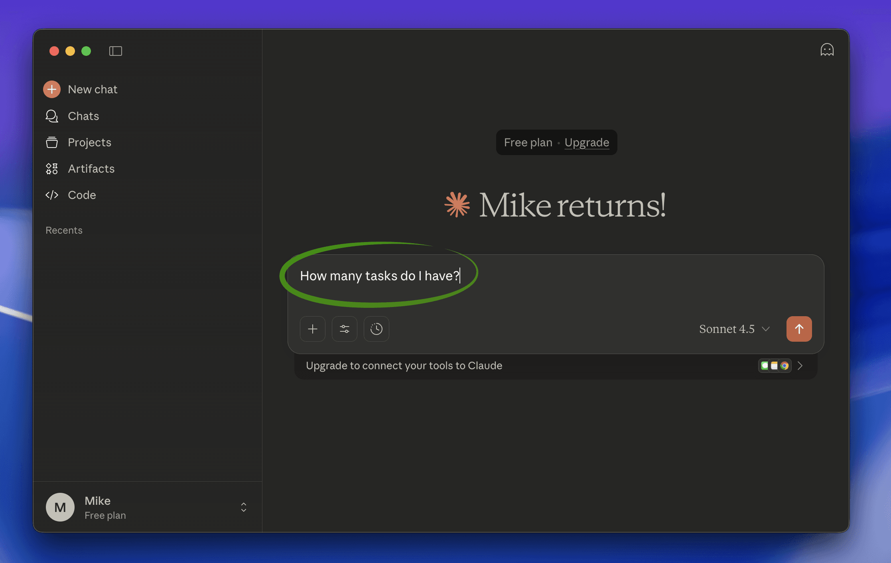Go to Artifacts section
The width and height of the screenshot is (891, 563).
click(91, 169)
